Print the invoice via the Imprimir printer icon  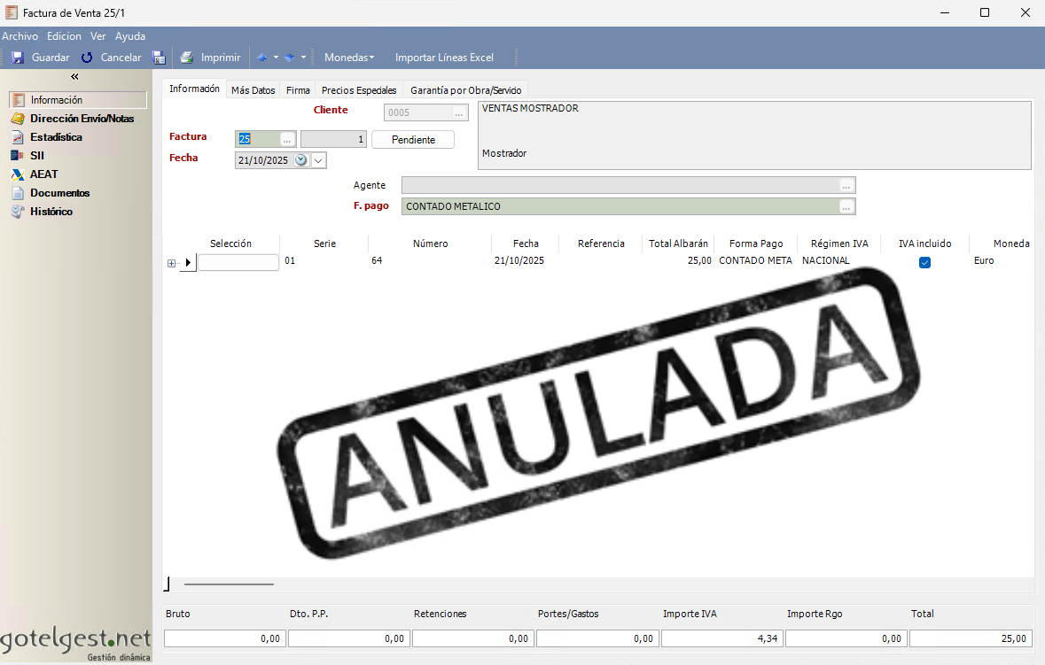(x=185, y=57)
